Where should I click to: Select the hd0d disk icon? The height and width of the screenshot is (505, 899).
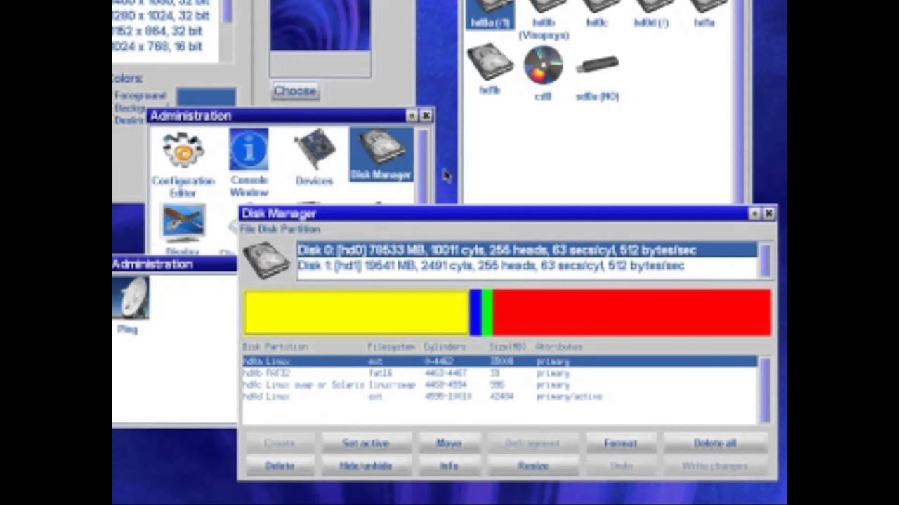coord(651,14)
